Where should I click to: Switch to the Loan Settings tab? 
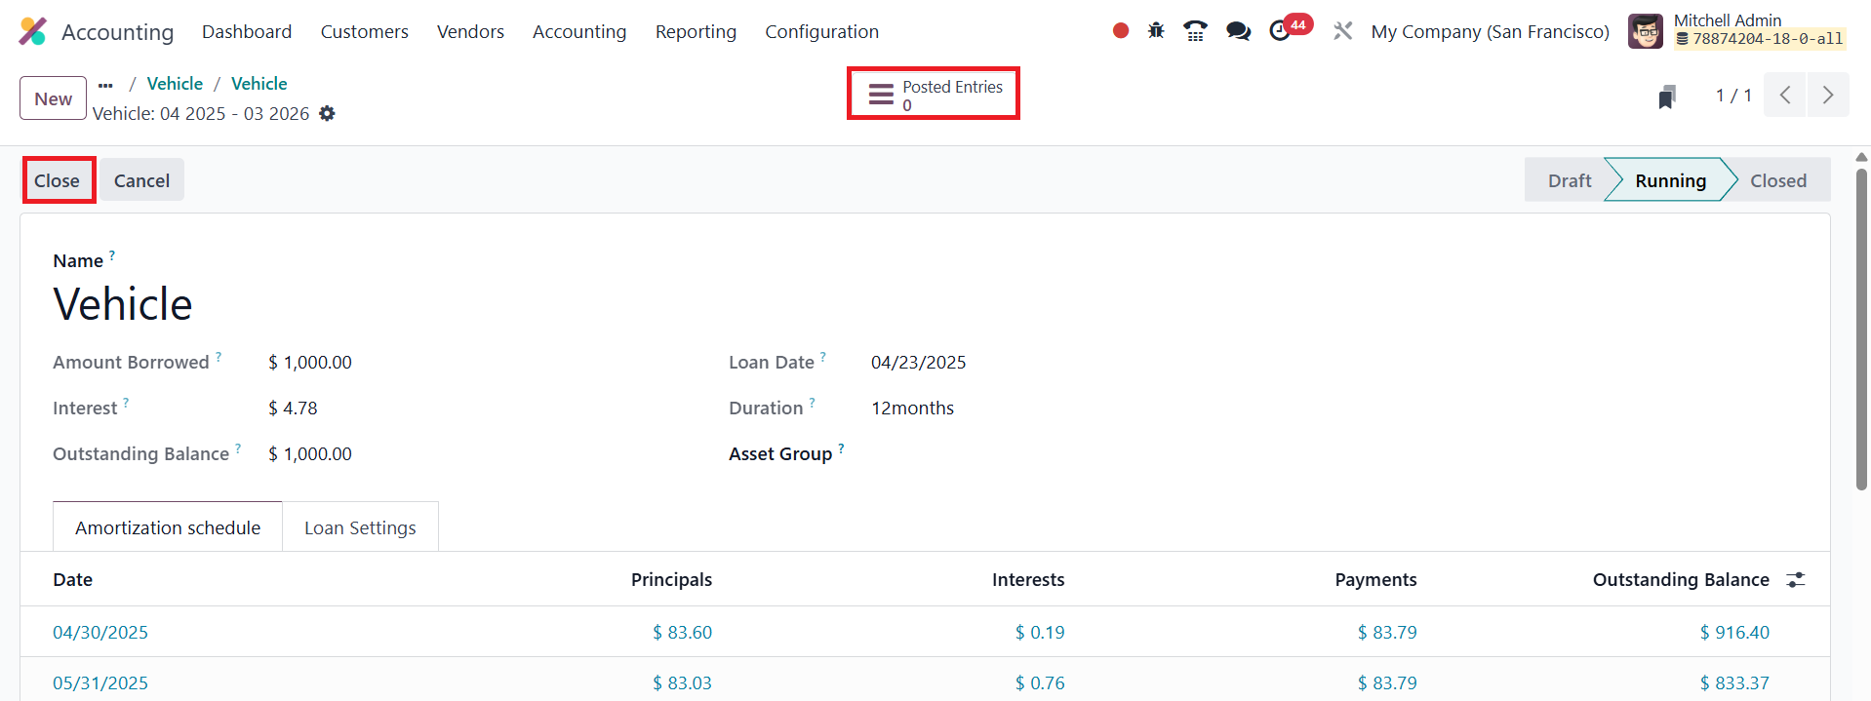click(x=360, y=527)
